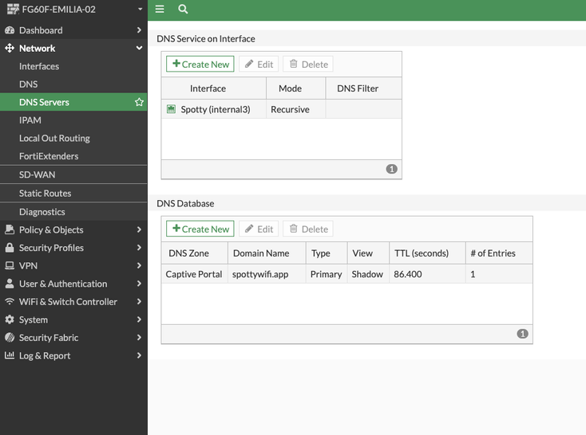Collapse the Network section chevron
The height and width of the screenshot is (435, 586).
click(x=139, y=48)
